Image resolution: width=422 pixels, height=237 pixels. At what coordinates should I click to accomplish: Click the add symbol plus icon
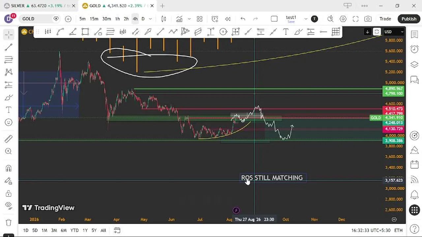[68, 19]
